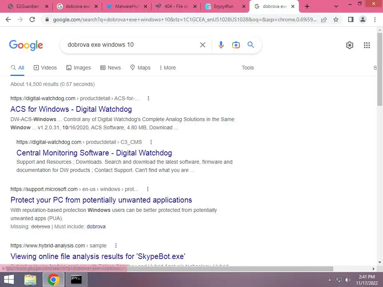
Task: Open File Explorer from the taskbar
Action: pyautogui.click(x=30, y=280)
